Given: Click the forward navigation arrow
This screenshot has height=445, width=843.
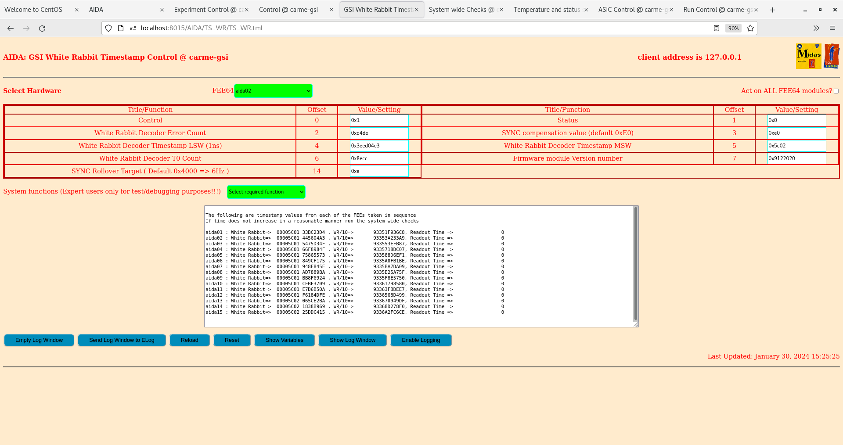Looking at the screenshot, I should click(x=26, y=28).
